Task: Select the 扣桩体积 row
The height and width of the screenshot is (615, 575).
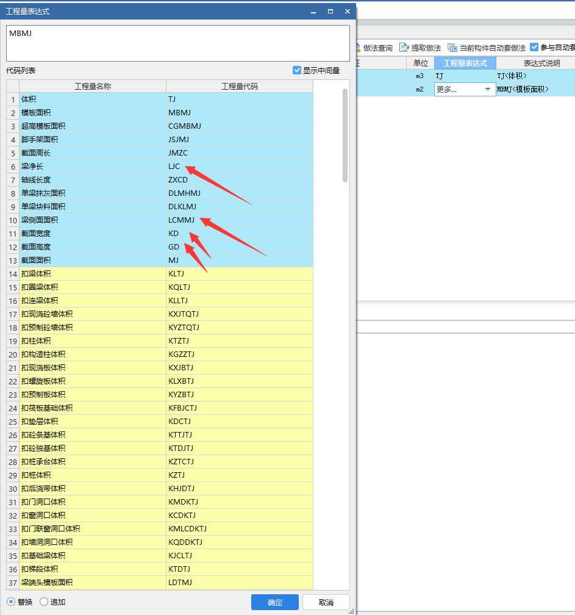Action: [166, 475]
